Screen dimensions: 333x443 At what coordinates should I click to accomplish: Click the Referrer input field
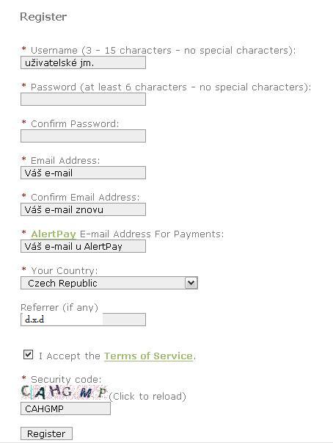tap(83, 320)
